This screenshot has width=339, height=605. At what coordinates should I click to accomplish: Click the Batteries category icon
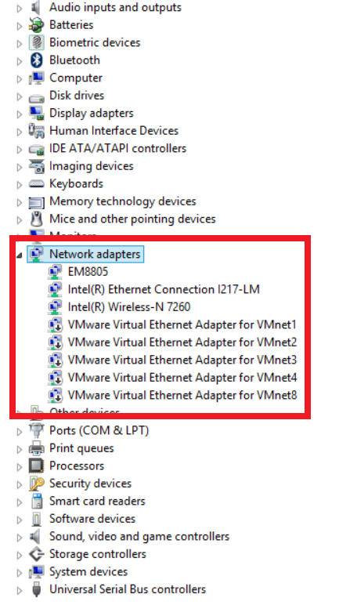click(36, 25)
